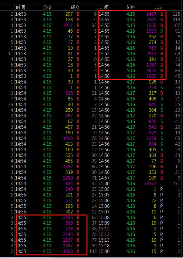Image resolution: width=183 pixels, height=258 pixels.
Task: Click the S marker on the 1333 trade
Action: 162,31
